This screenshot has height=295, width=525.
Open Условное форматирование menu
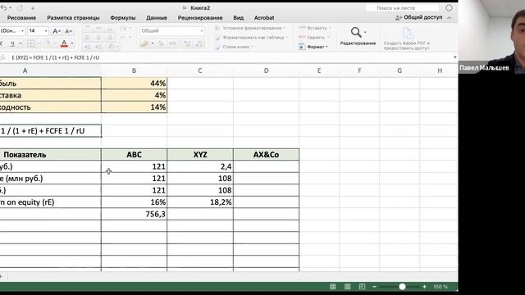tap(249, 28)
